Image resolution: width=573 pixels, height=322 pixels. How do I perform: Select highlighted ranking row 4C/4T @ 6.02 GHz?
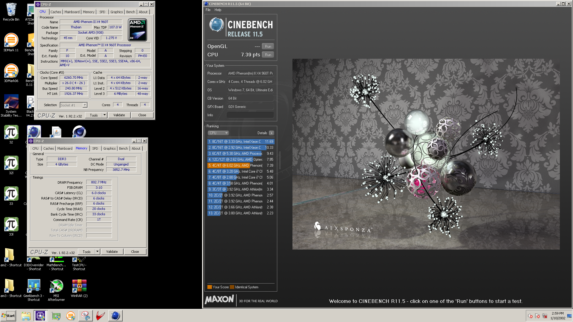[241, 165]
